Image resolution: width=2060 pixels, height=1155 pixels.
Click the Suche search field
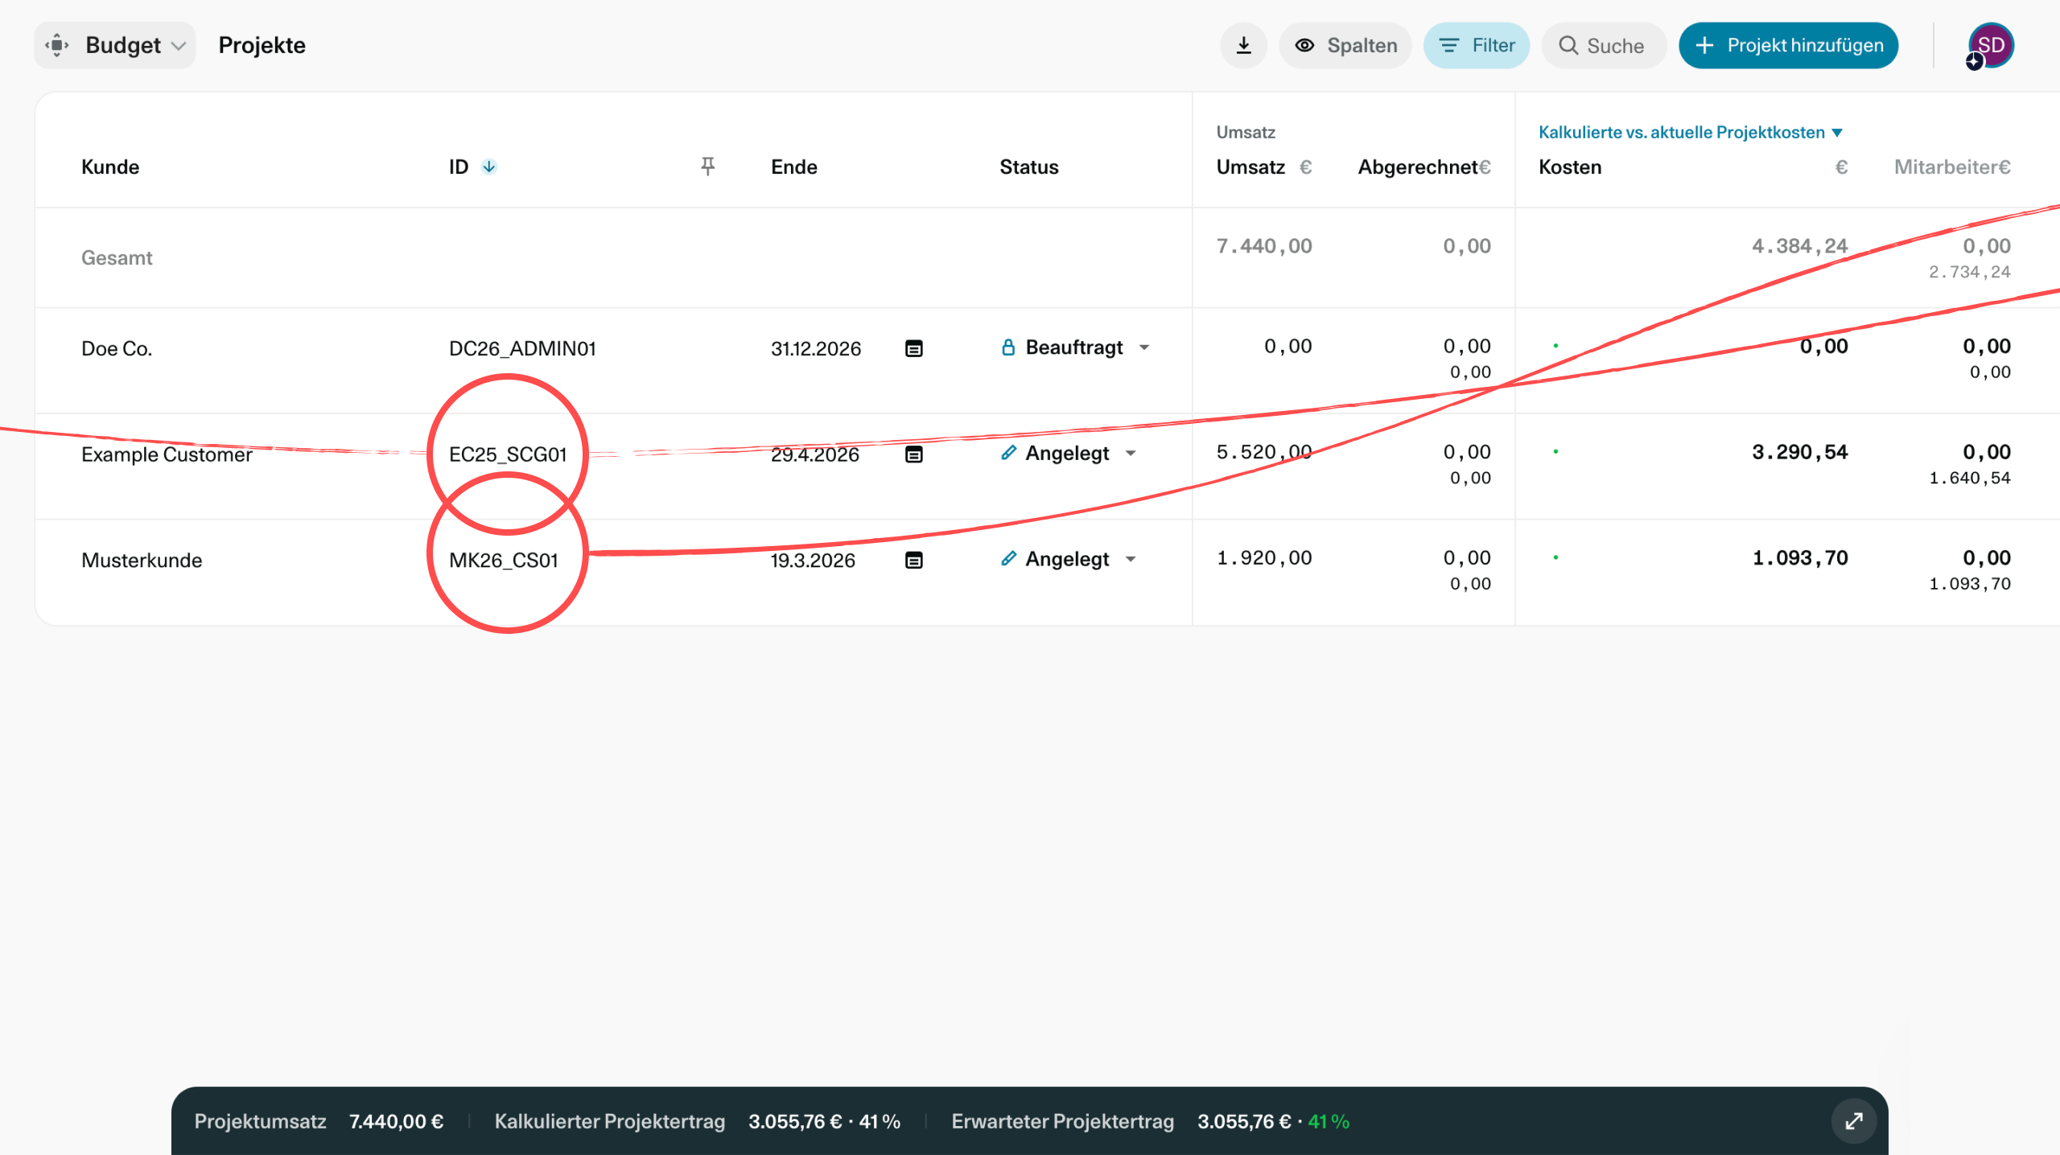[1604, 46]
